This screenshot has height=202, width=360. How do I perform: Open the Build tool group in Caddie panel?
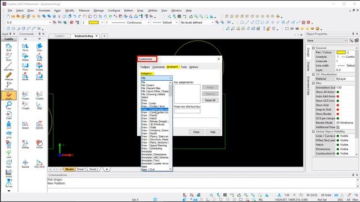[9, 47]
